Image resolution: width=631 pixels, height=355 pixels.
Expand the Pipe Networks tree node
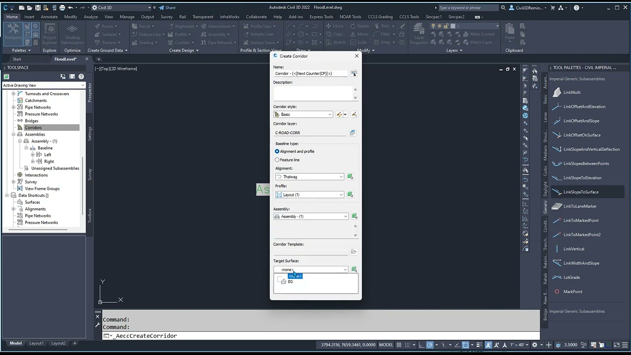[13, 107]
